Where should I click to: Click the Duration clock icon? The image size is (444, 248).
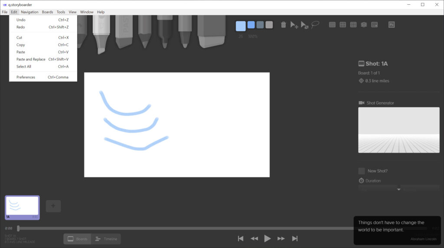click(x=361, y=181)
